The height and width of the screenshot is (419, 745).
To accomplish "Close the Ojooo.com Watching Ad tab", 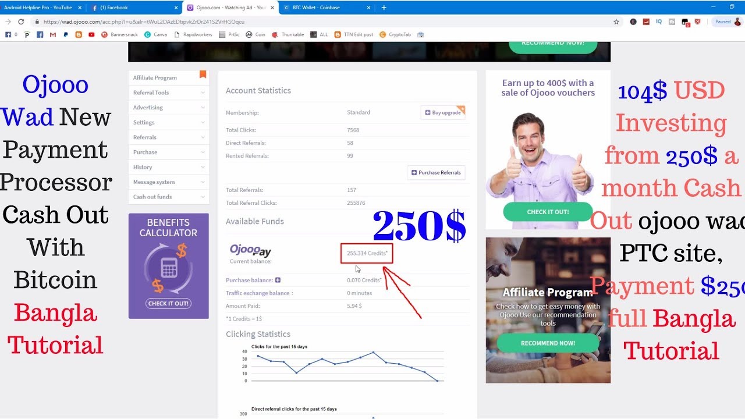I will (271, 8).
